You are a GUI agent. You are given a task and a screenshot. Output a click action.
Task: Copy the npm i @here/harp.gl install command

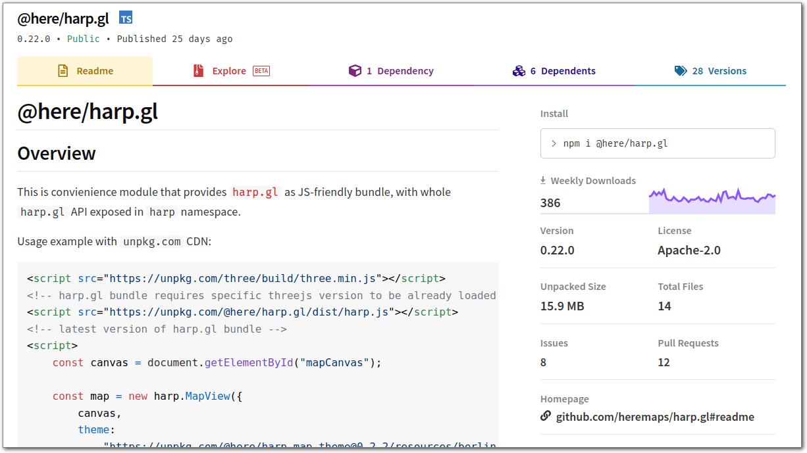pyautogui.click(x=658, y=143)
